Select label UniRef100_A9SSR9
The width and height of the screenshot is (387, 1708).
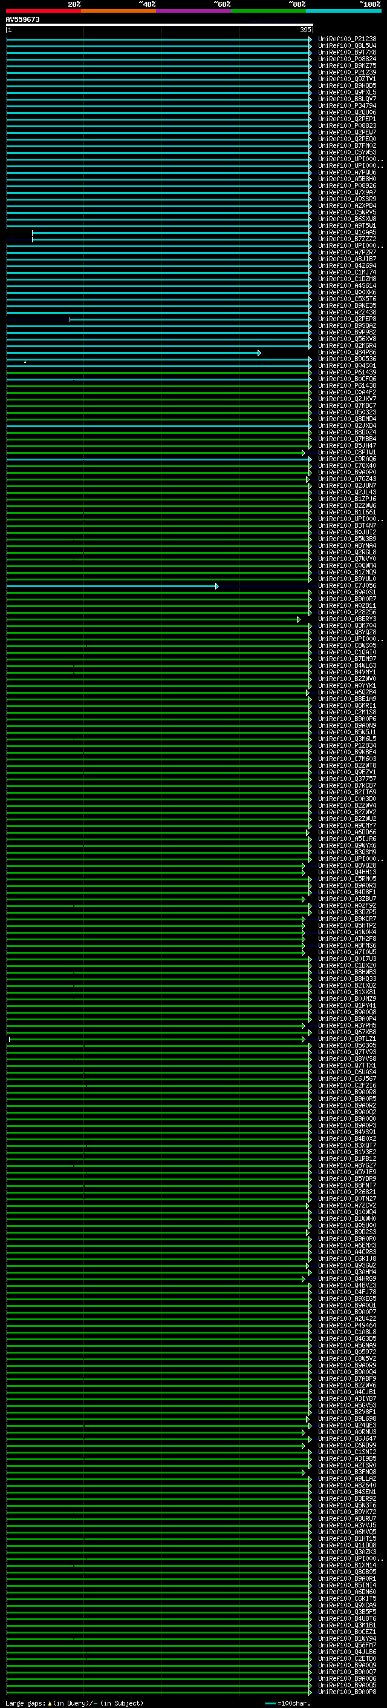(x=347, y=199)
